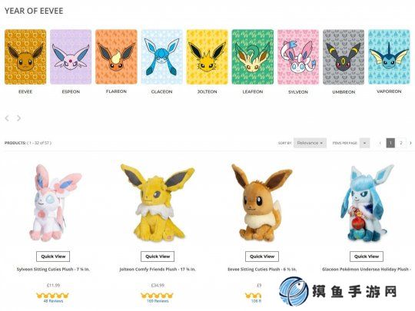Open the Items Per Page dropdown
Image resolution: width=415 pixels, height=311 pixels.
point(364,143)
